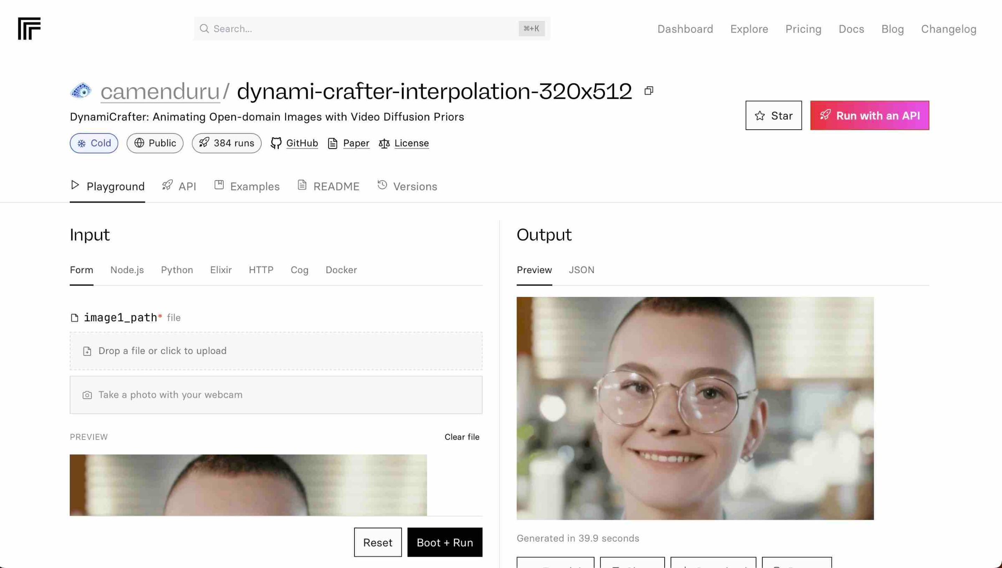This screenshot has width=1002, height=568.
Task: Open the GitHub repository link
Action: 301,143
